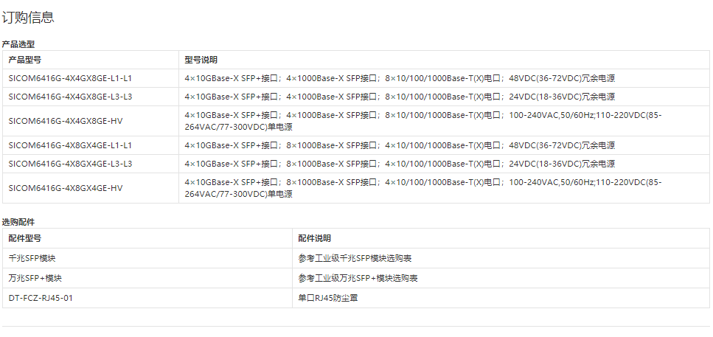
Task: Click the description for SICOM6416G-4X4GX8GE-L3-L3
Action: click(399, 97)
